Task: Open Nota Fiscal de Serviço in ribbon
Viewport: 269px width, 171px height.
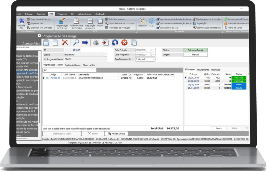Action: pyautogui.click(x=39, y=19)
